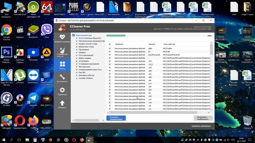Uncheck 'Отсутствующие общие DLL' option
The width and height of the screenshot is (255, 143).
pos(76,38)
